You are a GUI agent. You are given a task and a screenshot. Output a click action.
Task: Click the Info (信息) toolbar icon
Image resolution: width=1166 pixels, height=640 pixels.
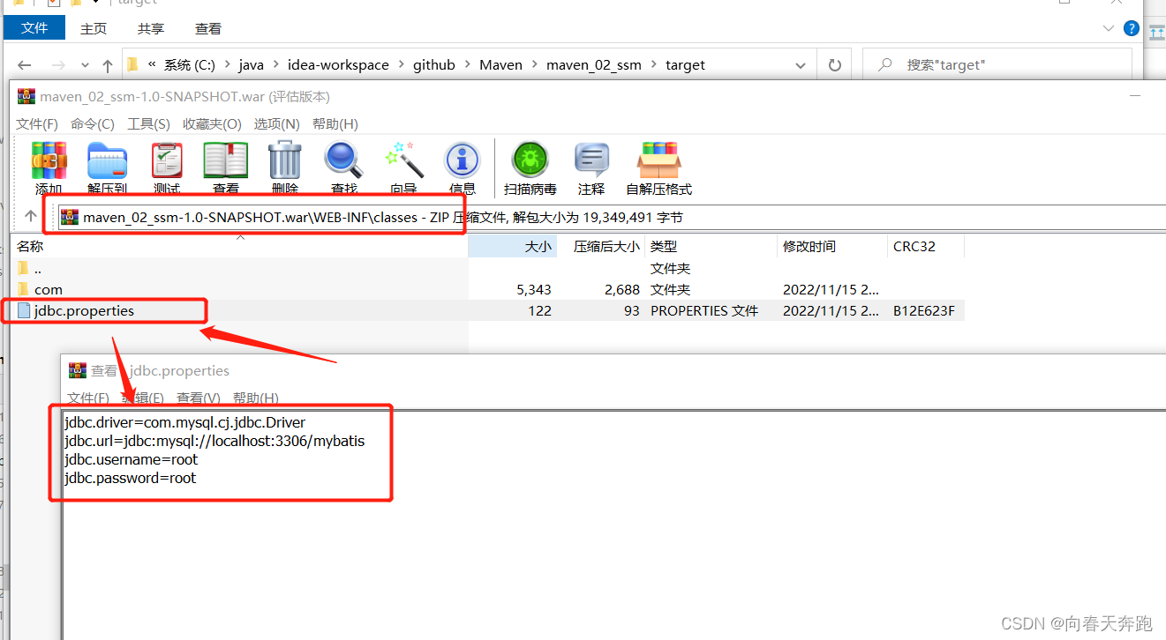point(463,161)
